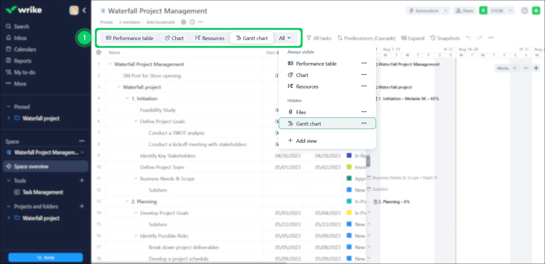This screenshot has width=545, height=264.
Task: Open the table column settings gear above Name
Action: [99, 52]
